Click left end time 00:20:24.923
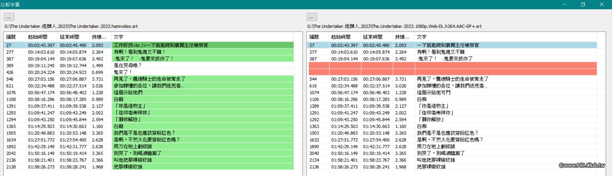Viewport: 612px width, 176px height. click(73, 72)
